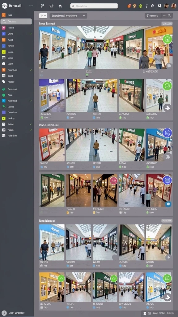Screen dimensions: 178x317
Task: Open the filter button at the top-right of the content area
Action: pos(153,15)
